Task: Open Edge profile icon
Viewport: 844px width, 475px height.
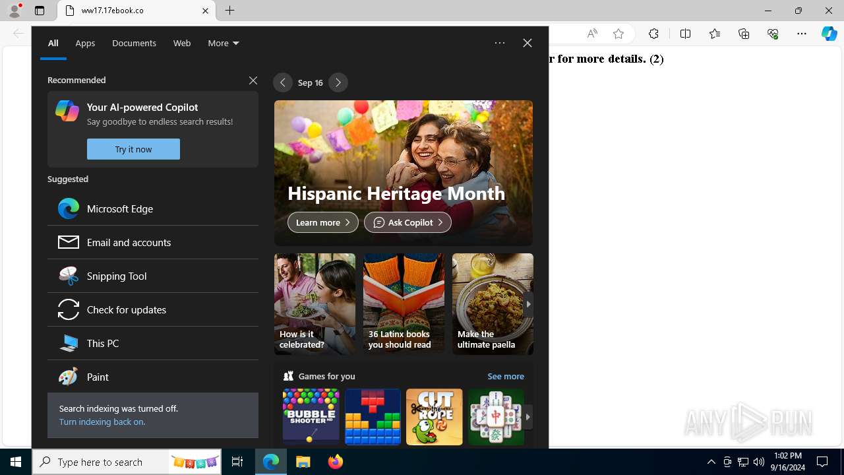Action: 14,11
